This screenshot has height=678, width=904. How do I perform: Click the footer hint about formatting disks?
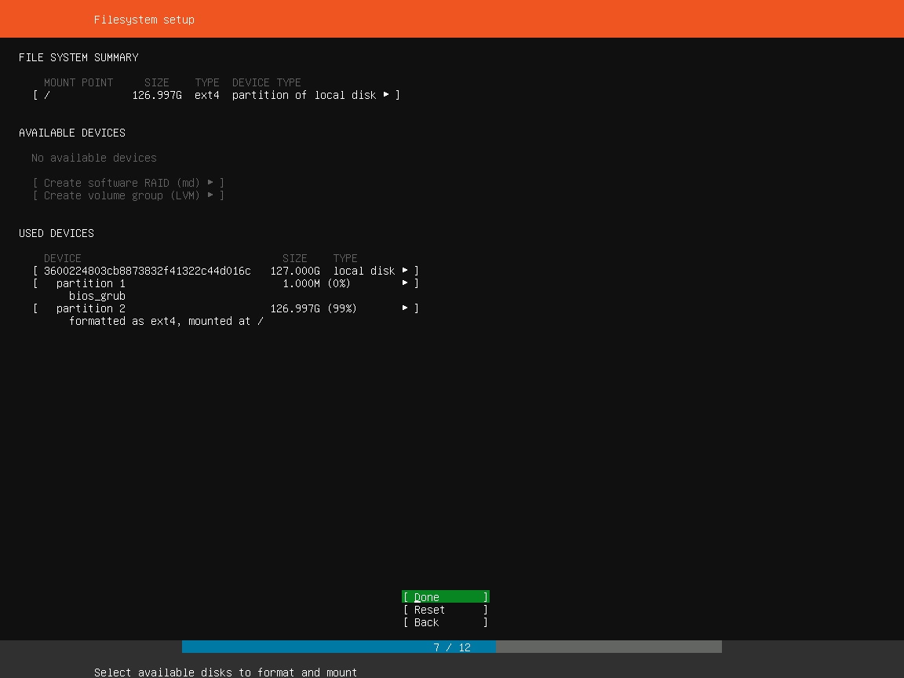(x=225, y=673)
